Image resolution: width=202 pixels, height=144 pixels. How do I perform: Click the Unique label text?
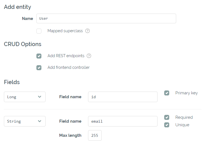point(182,125)
